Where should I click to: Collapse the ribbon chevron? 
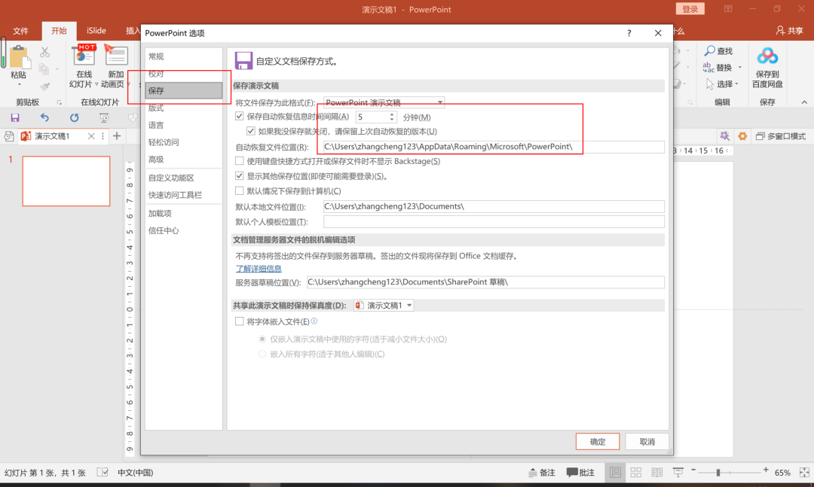coord(804,102)
